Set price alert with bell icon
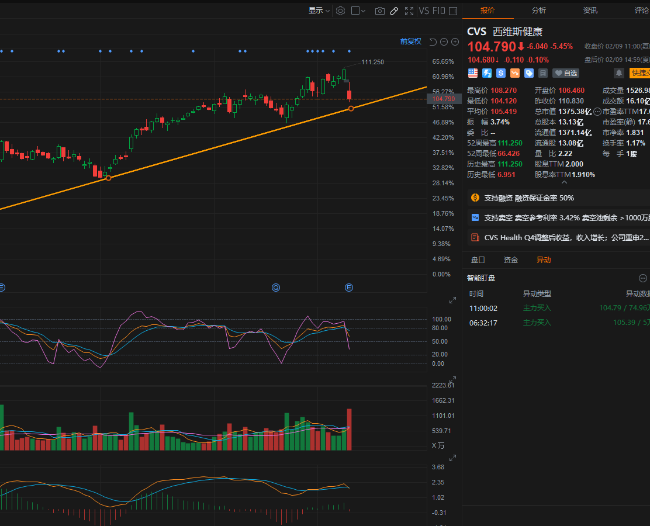650x526 pixels. click(619, 74)
